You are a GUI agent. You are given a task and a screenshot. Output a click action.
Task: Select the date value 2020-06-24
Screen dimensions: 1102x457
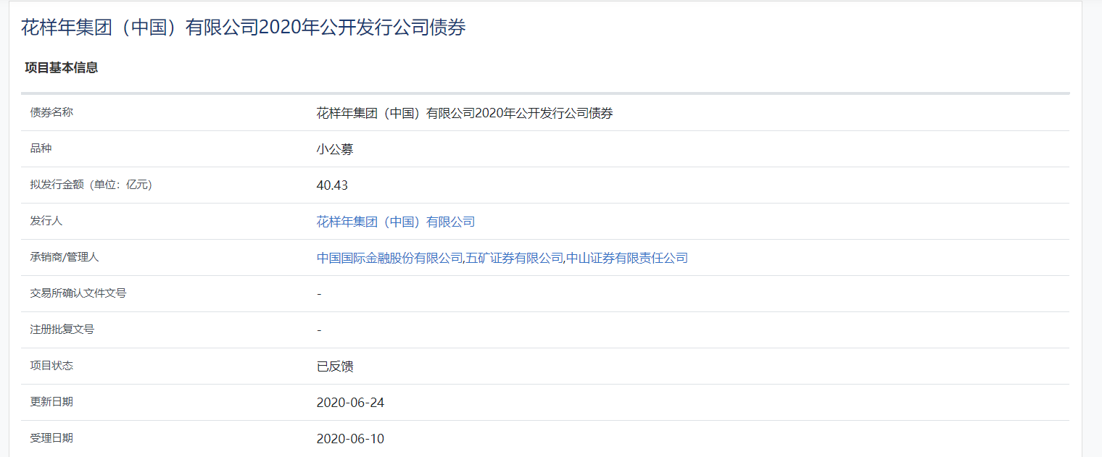pos(350,402)
